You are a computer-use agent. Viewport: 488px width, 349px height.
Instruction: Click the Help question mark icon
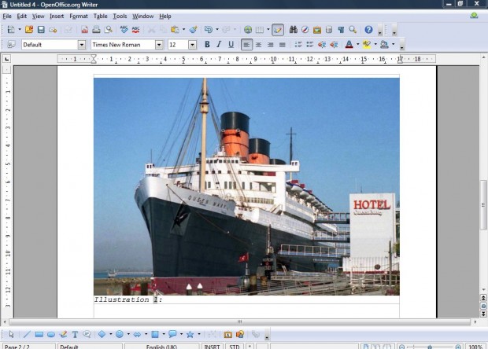point(368,30)
